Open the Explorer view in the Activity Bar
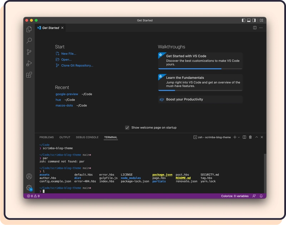Screen dimensions: 286x225 (x=29, y=29)
